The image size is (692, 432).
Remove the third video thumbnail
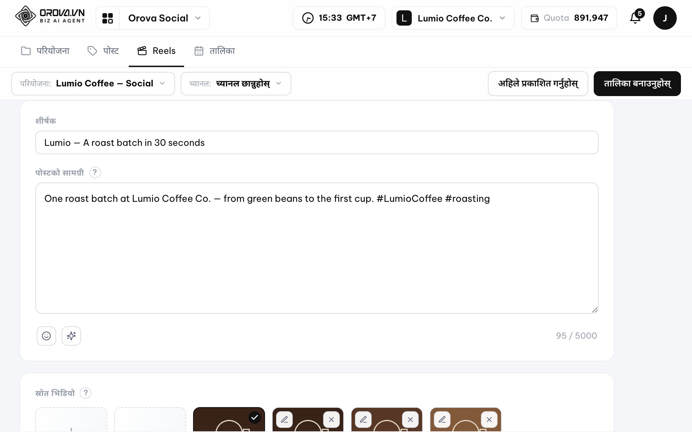[x=410, y=420]
